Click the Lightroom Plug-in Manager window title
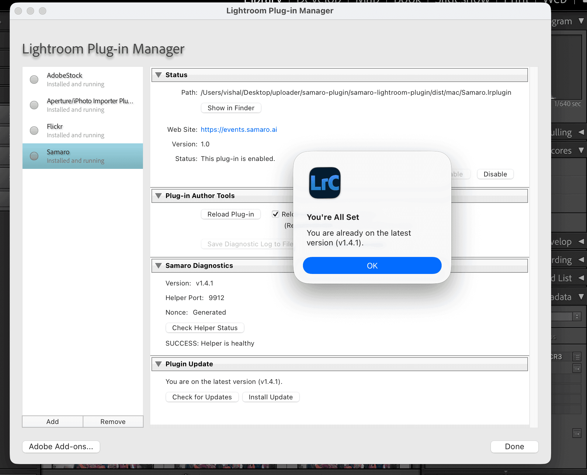This screenshot has height=475, width=587. 280,11
